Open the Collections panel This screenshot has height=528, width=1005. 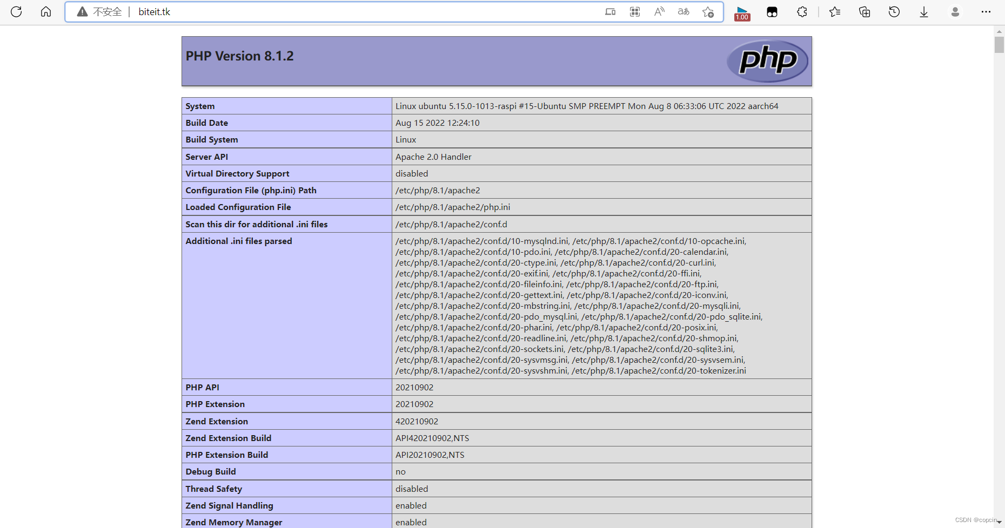[865, 12]
